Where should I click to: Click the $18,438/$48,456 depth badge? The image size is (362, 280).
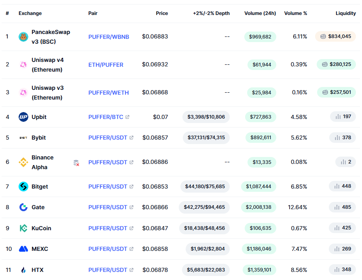pyautogui.click(x=204, y=228)
